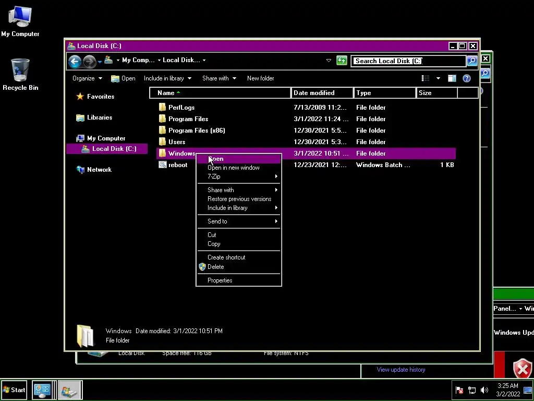
Task: Choose Open in context menu
Action: click(x=239, y=159)
